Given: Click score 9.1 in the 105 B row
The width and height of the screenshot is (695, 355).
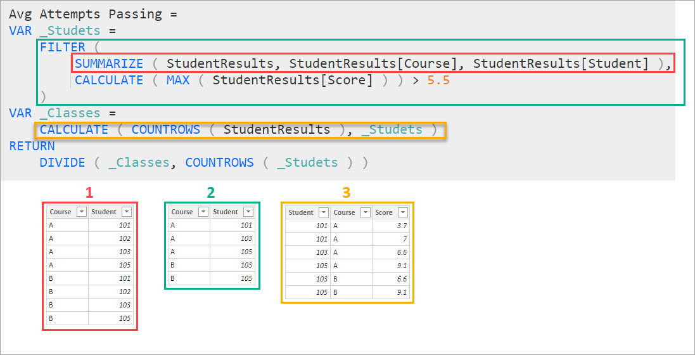Looking at the screenshot, I should 402,292.
